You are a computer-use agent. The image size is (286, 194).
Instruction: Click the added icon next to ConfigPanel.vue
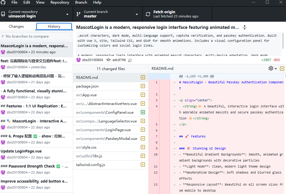[x=143, y=112]
